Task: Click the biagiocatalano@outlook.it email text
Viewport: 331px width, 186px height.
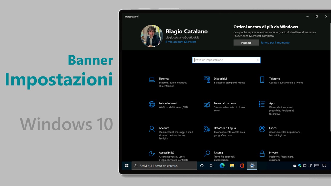Action: 182,37
